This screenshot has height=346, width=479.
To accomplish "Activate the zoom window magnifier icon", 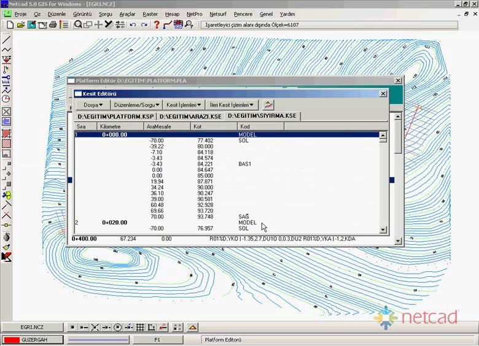I will click(77, 25).
